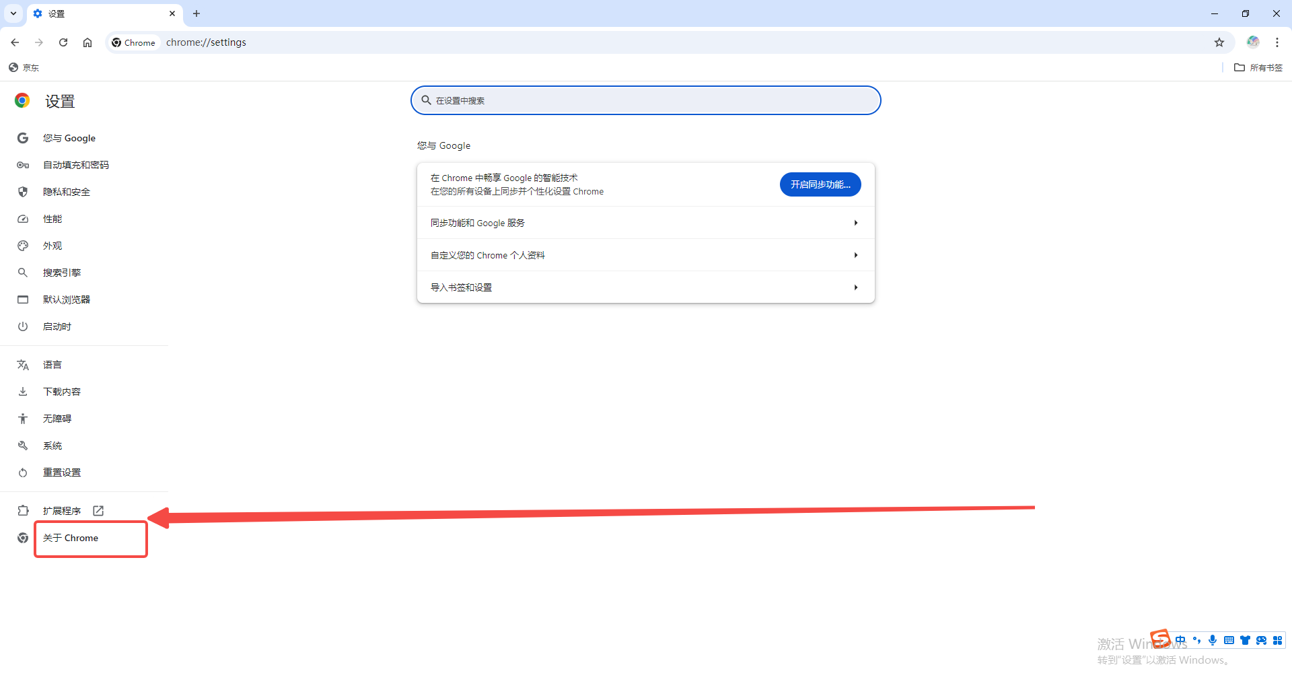Close the 设置 tab
Viewport: 1292px width, 700px height.
pos(172,13)
